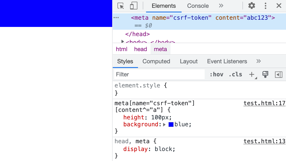Click the content="abc123" attribute
The width and height of the screenshot is (286, 161).
[x=243, y=18]
